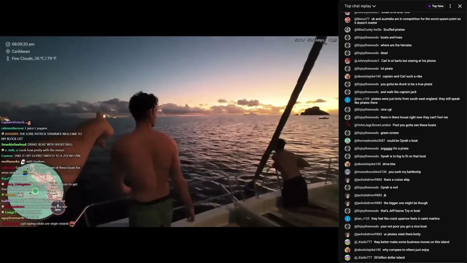Click the thermometer icon beside Few Clouds
Viewport: 467px width, 263px height.
coord(8,58)
